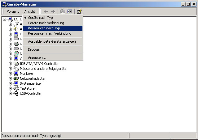
Task: Select the Monitore tree item
Action: tap(26, 74)
